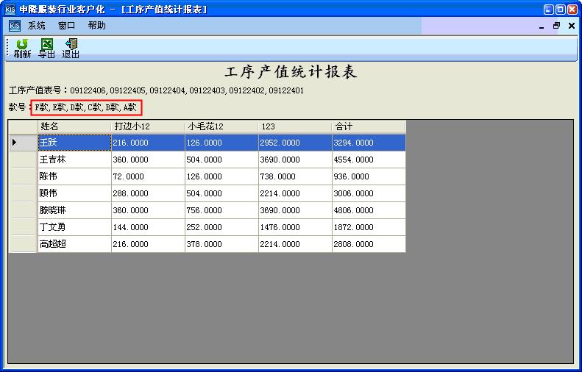Click 丁文勇's 123 column value 1476.0000
The image size is (582, 372).
[x=295, y=227]
